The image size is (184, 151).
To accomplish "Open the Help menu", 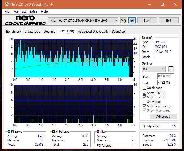I will (x=44, y=12).
